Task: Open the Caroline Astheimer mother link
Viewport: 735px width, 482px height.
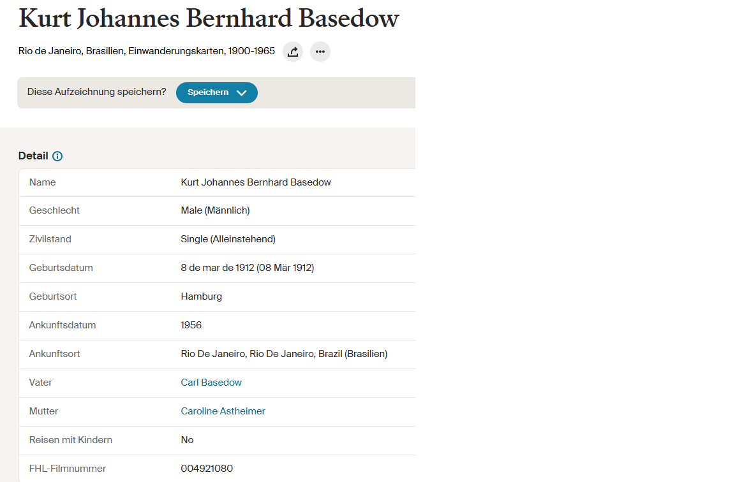Action: [223, 411]
